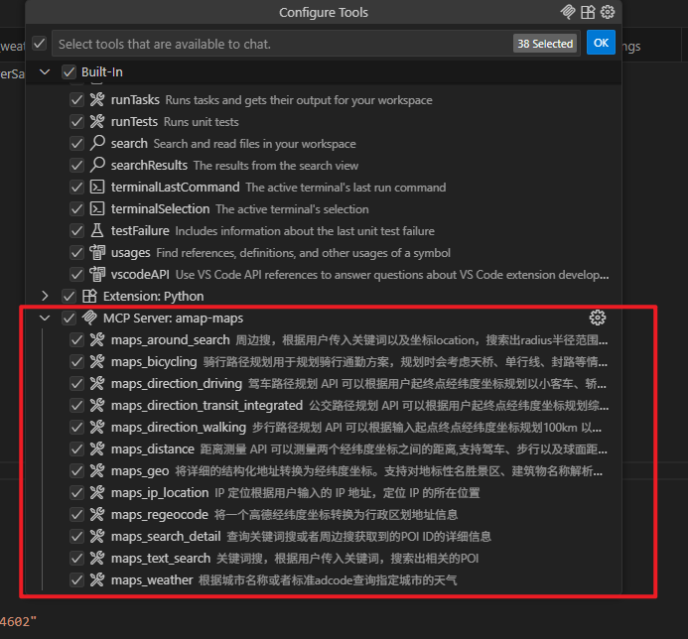Click the terminalLastCommand terminal icon

(97, 188)
